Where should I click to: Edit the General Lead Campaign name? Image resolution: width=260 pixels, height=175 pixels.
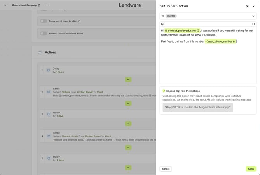(x=39, y=5)
